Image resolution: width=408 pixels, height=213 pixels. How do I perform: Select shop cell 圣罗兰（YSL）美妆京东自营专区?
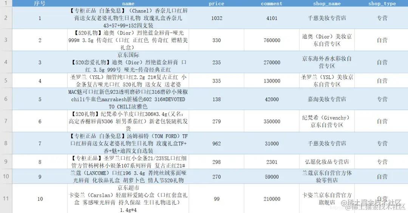327,81
